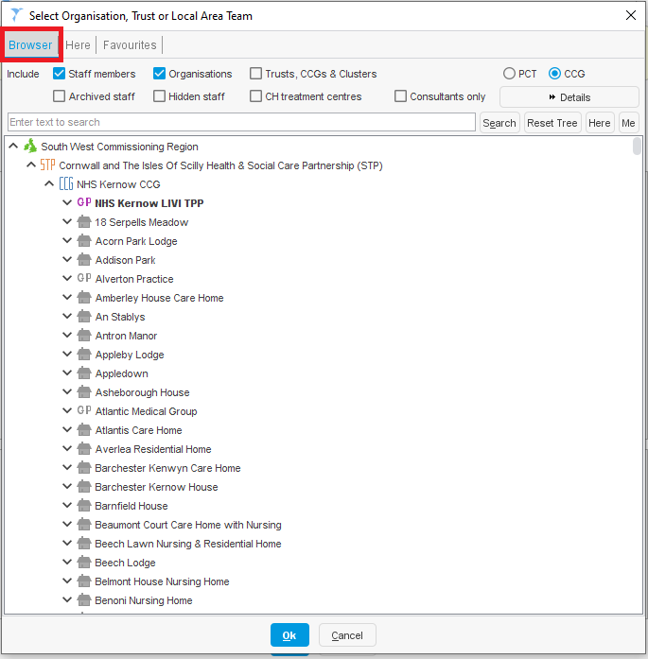Click the search text input field

(241, 123)
